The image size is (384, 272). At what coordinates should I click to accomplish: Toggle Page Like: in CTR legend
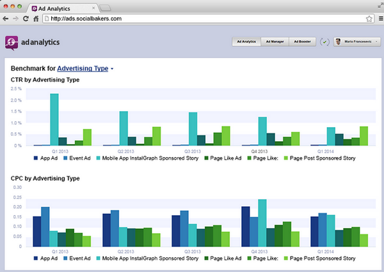[x=263, y=158]
